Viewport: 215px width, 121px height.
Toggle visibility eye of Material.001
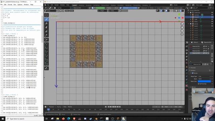pos(206,46)
